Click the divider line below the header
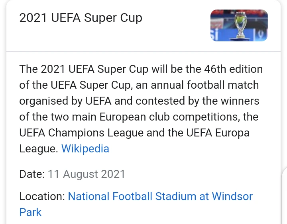287x224 pixels. 143,51
